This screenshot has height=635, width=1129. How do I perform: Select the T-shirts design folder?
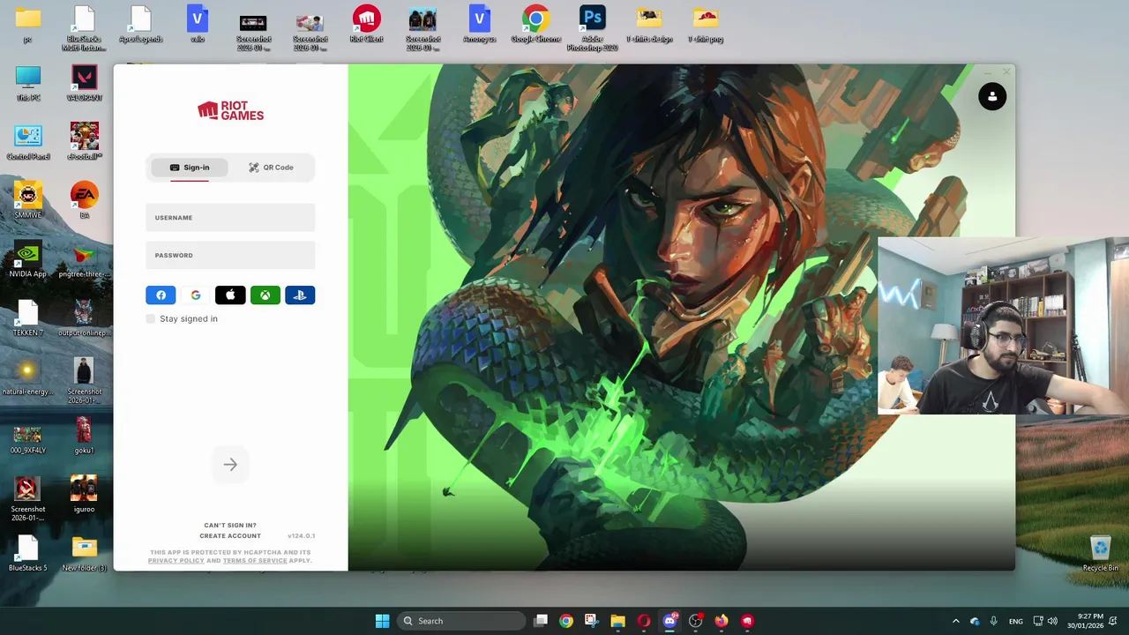coord(648,25)
